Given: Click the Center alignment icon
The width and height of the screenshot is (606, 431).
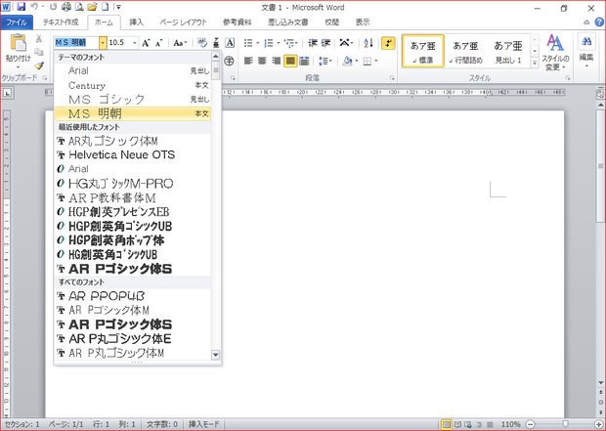Looking at the screenshot, I should point(262,61).
